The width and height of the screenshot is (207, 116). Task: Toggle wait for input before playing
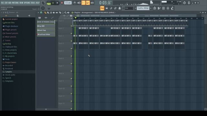79,3
